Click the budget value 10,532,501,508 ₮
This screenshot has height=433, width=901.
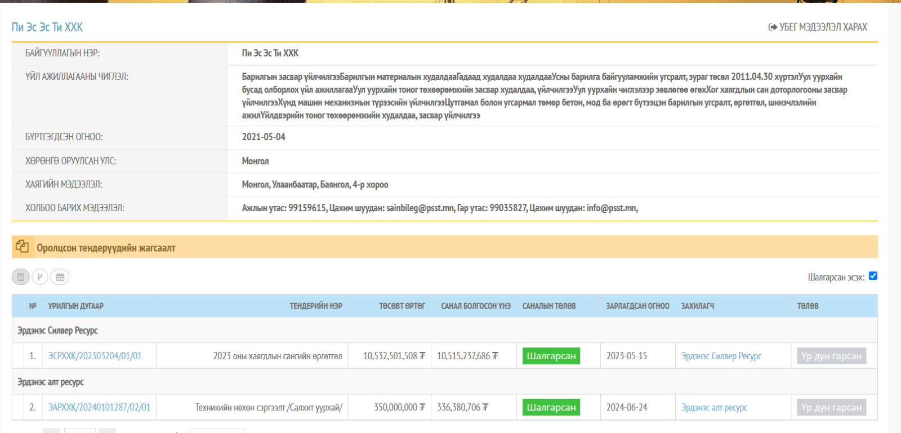tap(394, 356)
